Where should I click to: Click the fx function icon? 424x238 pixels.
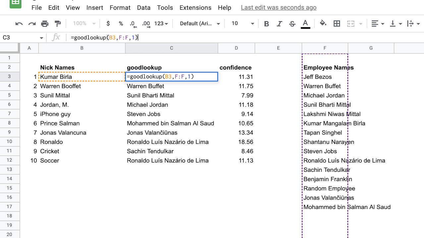56,38
